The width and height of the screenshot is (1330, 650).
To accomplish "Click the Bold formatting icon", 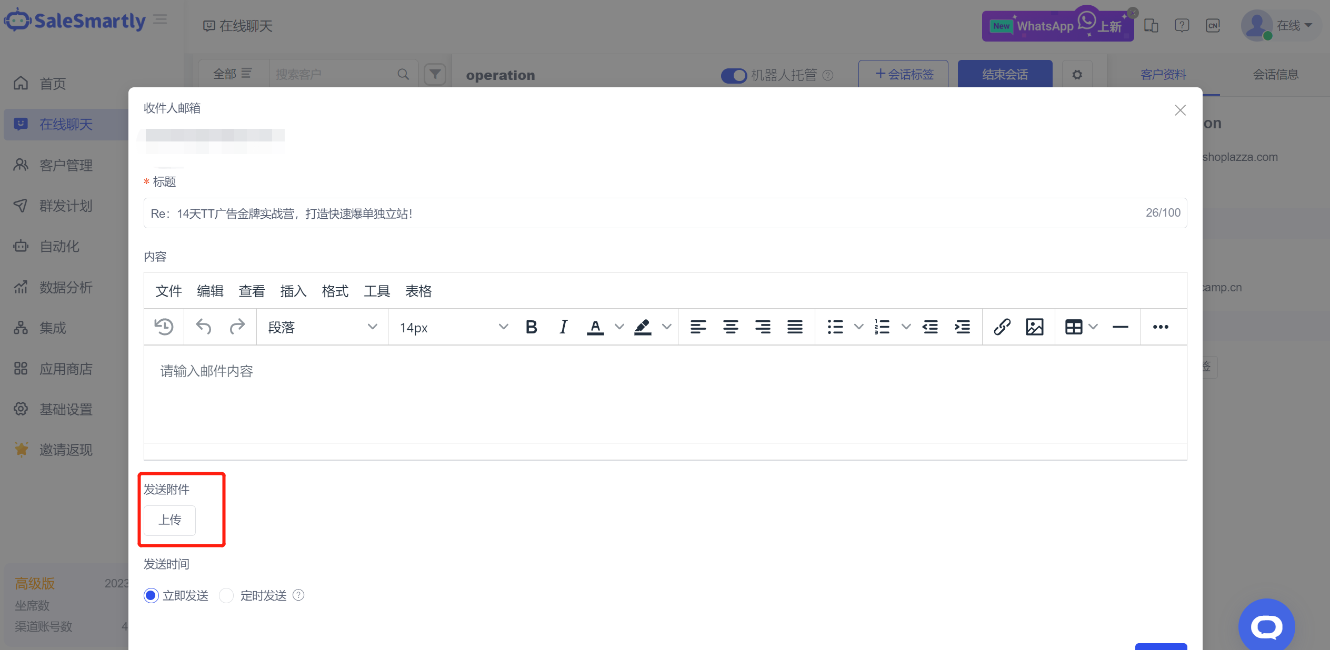I will pos(531,327).
